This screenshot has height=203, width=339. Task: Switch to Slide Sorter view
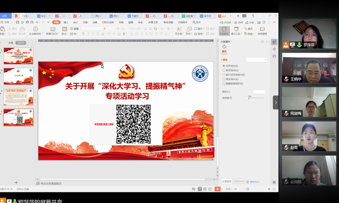pos(205,189)
